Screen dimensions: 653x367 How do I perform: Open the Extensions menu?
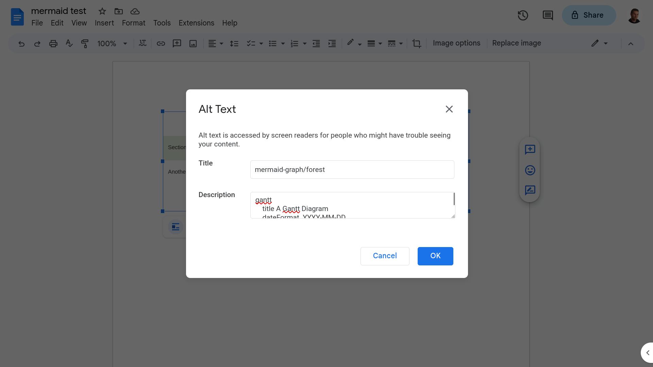tap(196, 23)
